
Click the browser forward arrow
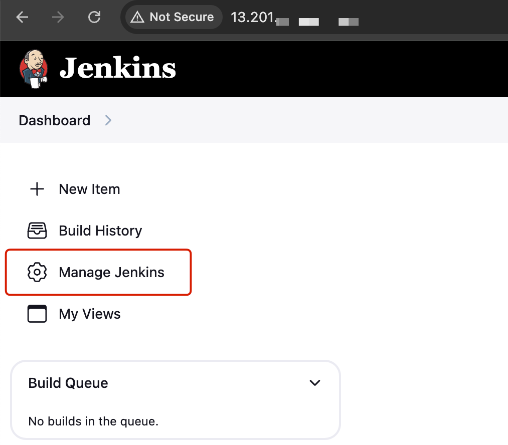58,17
